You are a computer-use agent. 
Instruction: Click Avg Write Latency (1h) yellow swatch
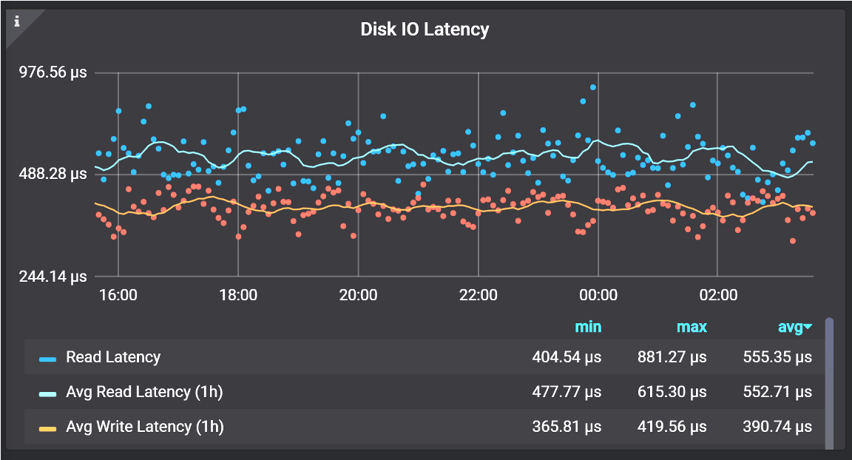point(48,428)
